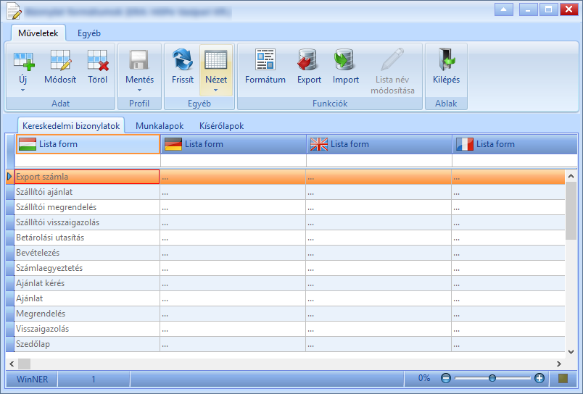Screen dimensions: 583x394
Task: Click the filter field under German Lista form
Action: pyautogui.click(x=233, y=160)
